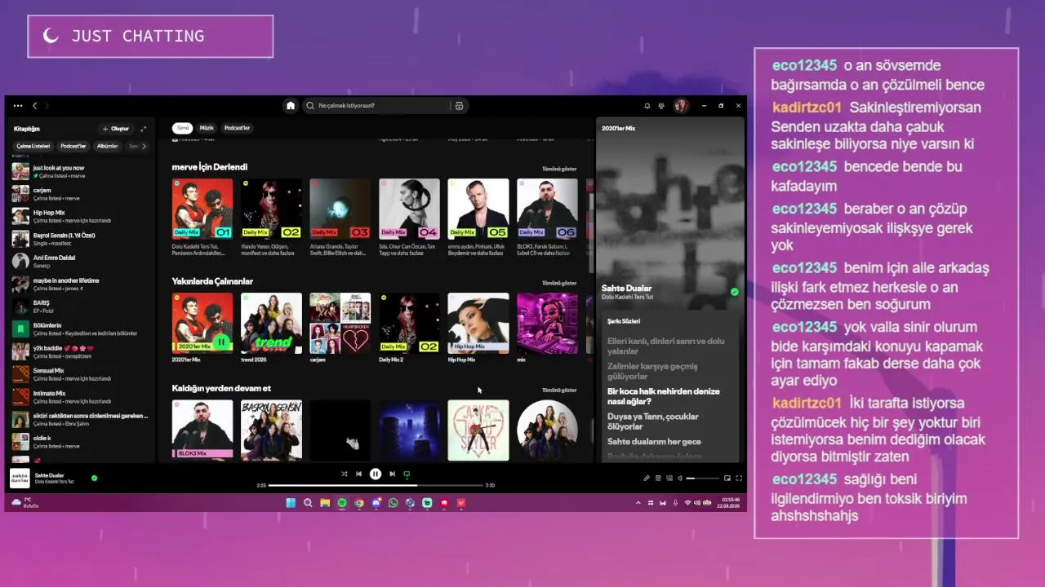Pause the current song
The height and width of the screenshot is (587, 1045).
click(376, 474)
